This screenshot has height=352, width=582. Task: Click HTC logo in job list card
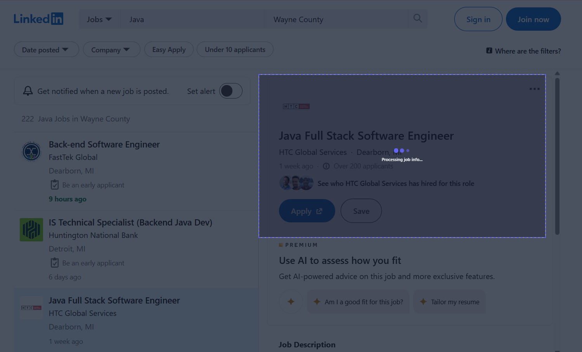[31, 308]
